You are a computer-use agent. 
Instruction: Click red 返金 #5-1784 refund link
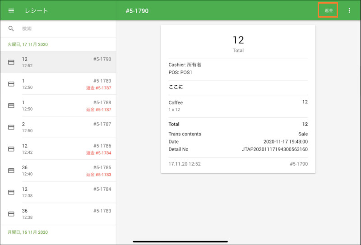coord(98,153)
